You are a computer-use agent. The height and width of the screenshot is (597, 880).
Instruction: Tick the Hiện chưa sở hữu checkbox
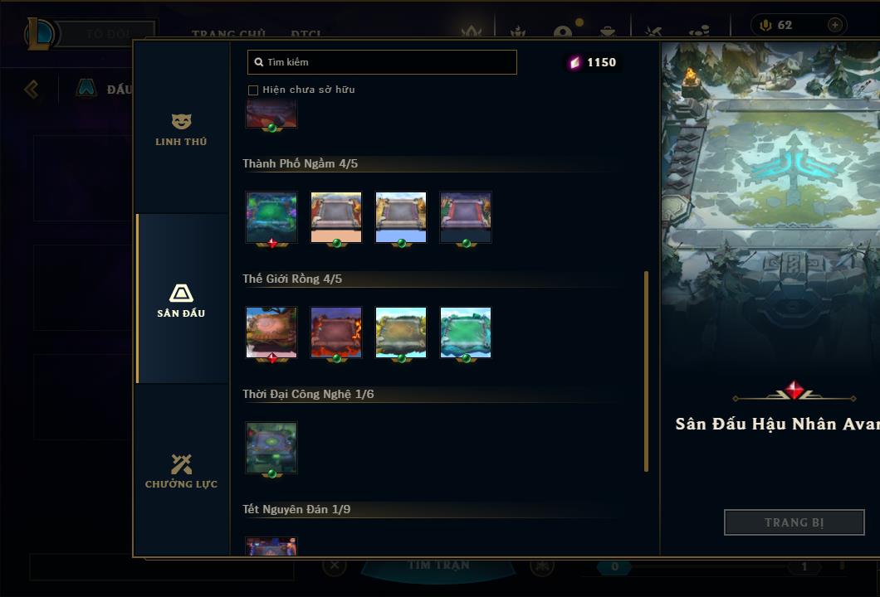coord(253,90)
